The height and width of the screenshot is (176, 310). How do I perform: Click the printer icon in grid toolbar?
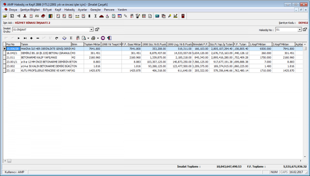point(92,38)
